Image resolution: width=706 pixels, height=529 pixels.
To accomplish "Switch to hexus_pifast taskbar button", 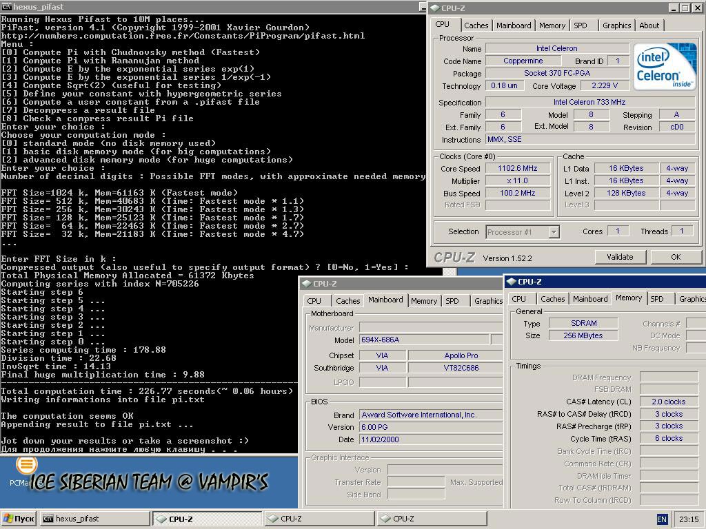I will [x=95, y=519].
